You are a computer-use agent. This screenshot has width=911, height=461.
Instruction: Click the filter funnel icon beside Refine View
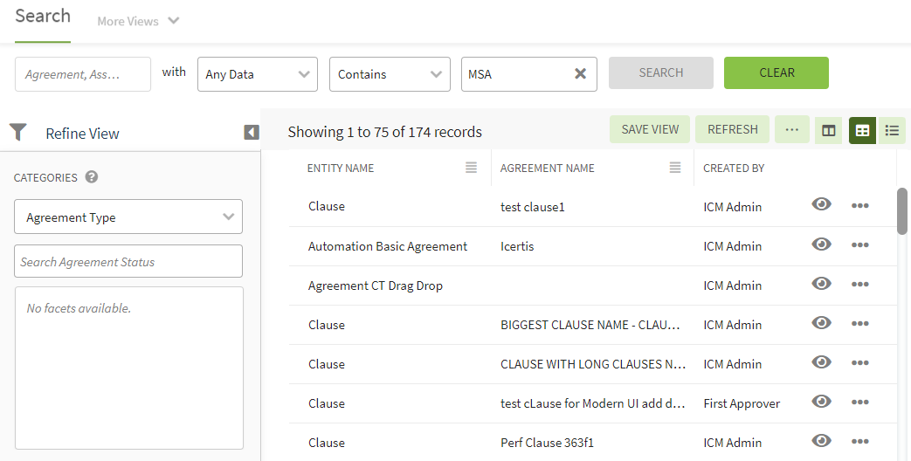18,133
